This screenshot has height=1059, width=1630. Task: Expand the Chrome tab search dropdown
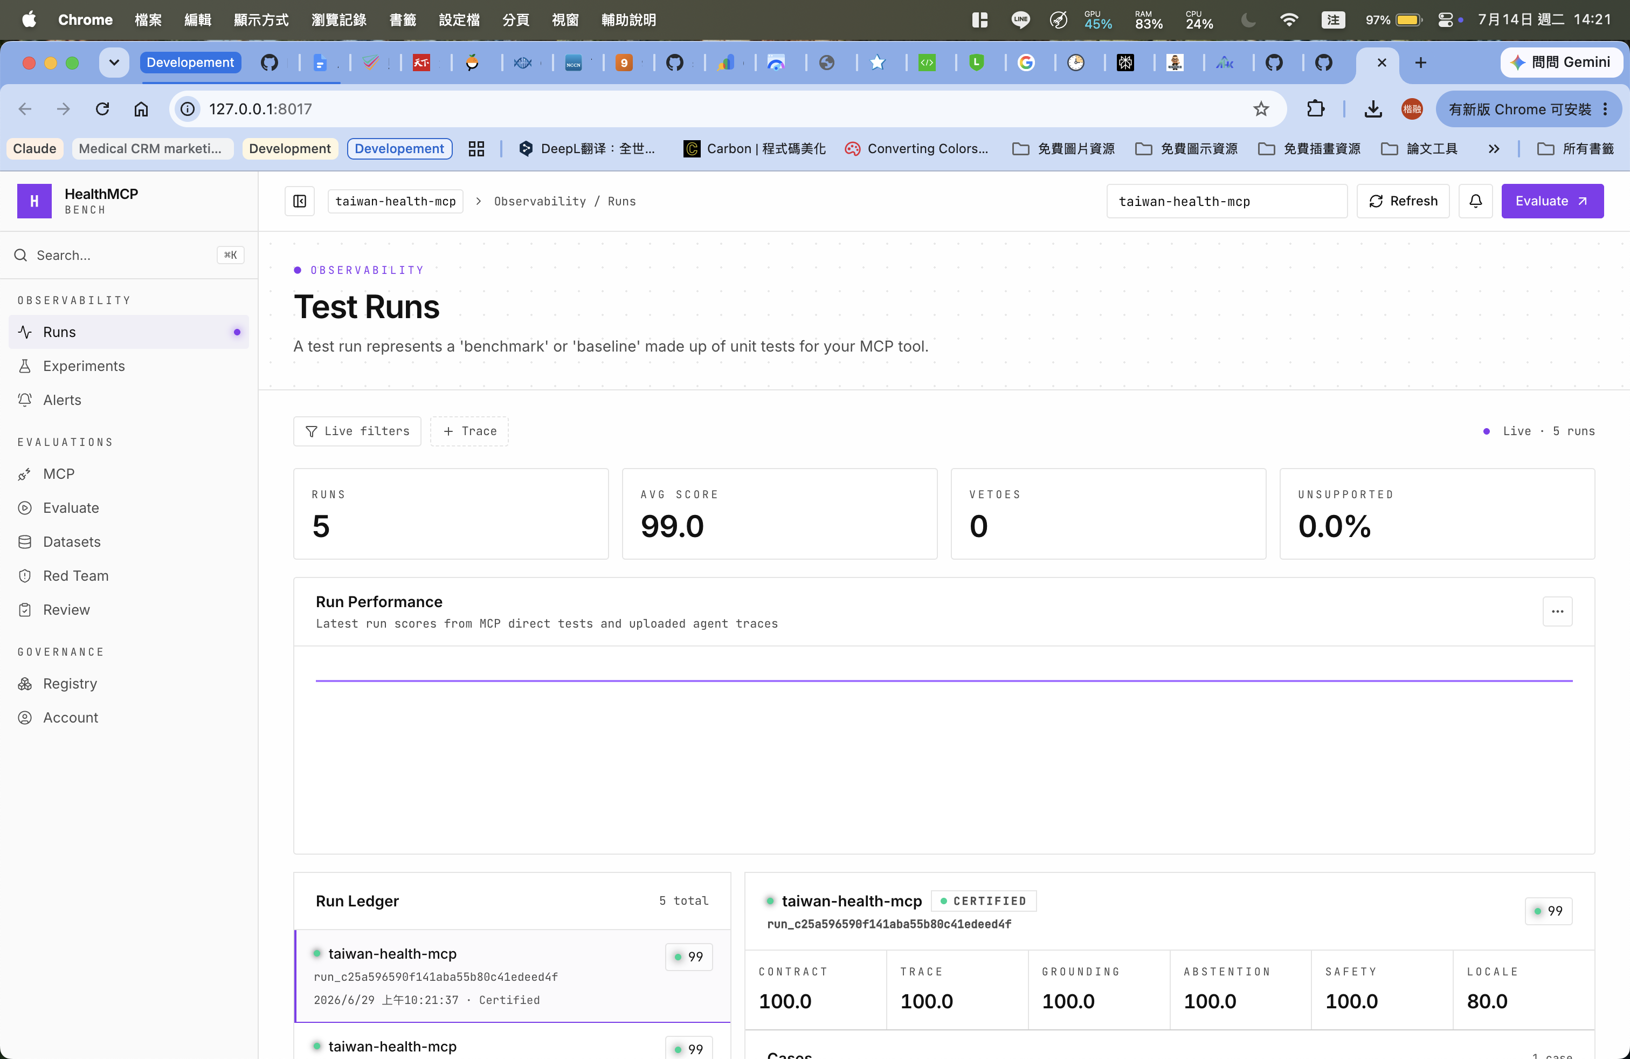pyautogui.click(x=114, y=63)
